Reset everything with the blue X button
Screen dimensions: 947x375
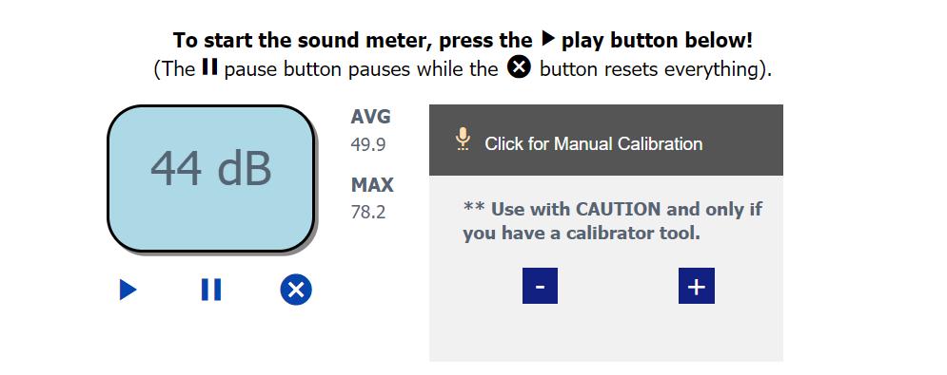pyautogui.click(x=296, y=290)
